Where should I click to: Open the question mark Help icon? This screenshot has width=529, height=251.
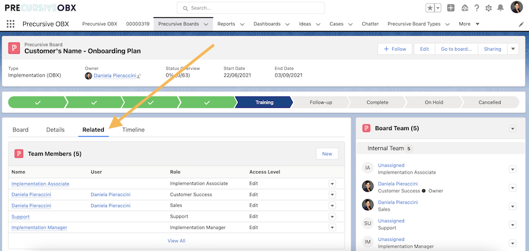tap(477, 8)
